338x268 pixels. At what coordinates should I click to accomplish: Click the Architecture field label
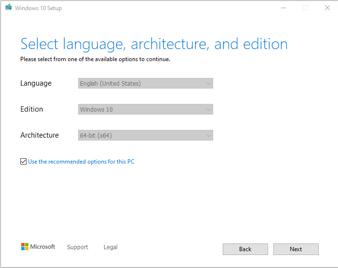(x=40, y=135)
